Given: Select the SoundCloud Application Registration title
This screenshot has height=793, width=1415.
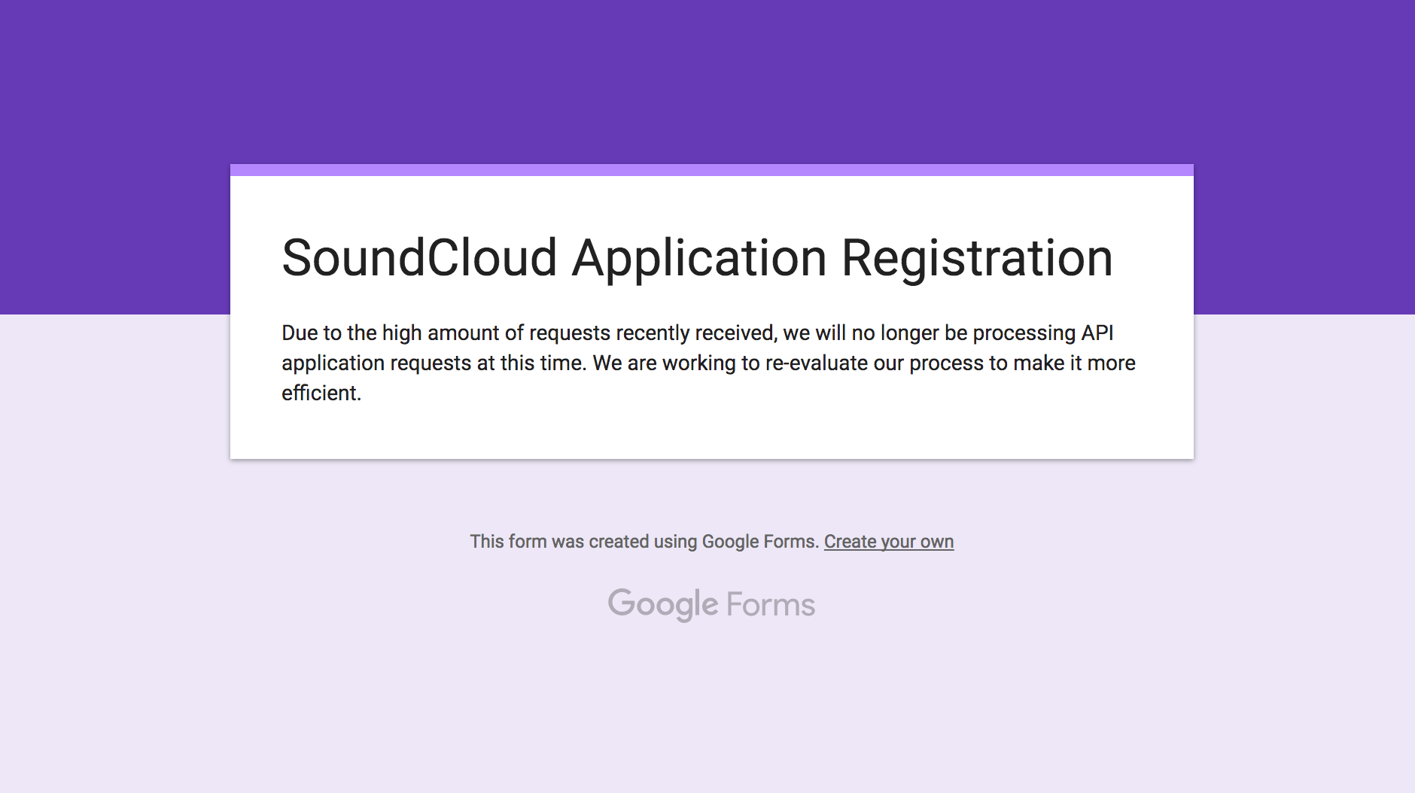Looking at the screenshot, I should point(697,257).
